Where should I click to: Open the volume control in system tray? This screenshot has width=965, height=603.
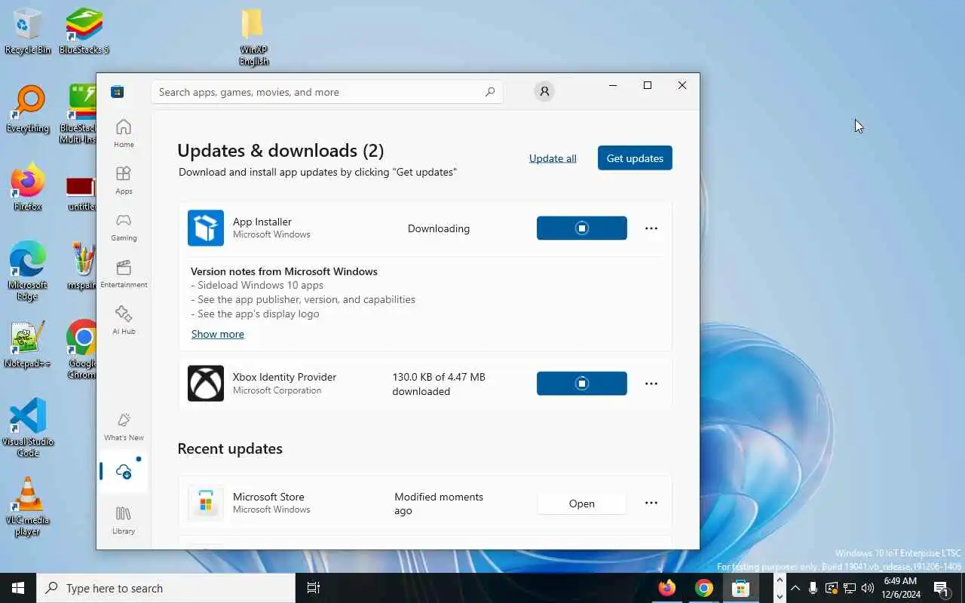[868, 588]
